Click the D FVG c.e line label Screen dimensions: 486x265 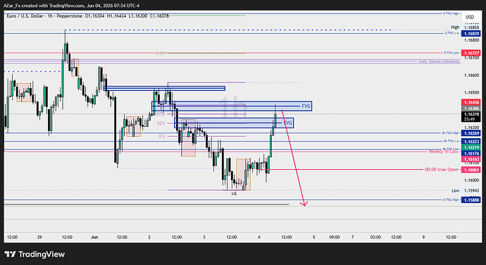452,33
